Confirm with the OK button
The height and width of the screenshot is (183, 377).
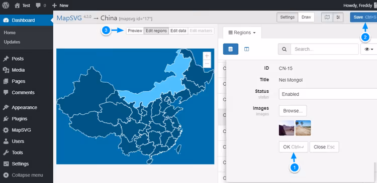294,147
